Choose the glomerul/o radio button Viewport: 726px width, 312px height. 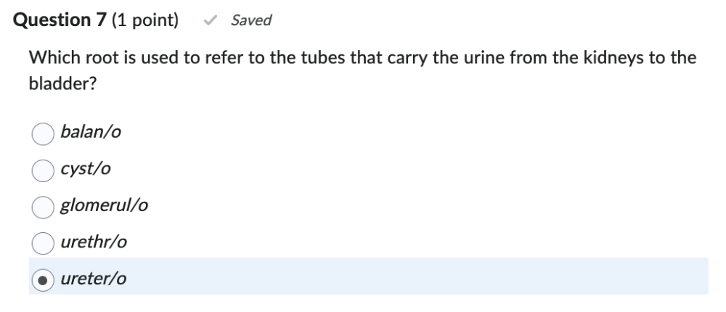[43, 207]
